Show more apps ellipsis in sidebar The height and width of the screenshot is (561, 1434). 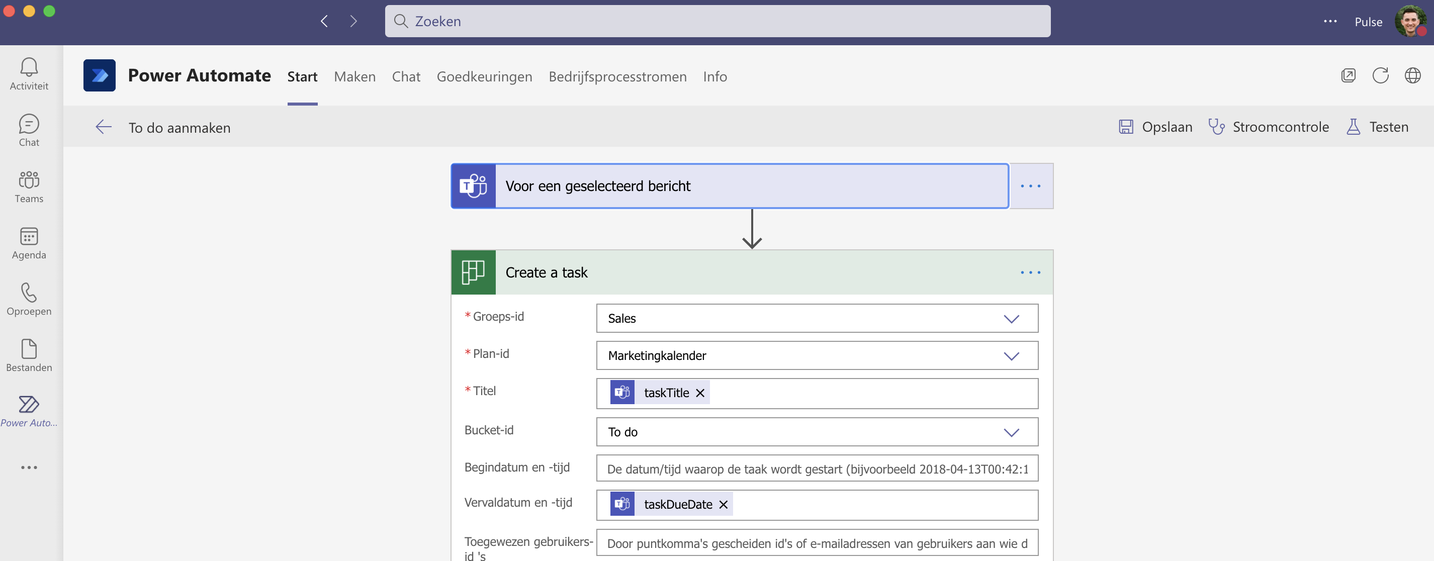[x=29, y=467]
